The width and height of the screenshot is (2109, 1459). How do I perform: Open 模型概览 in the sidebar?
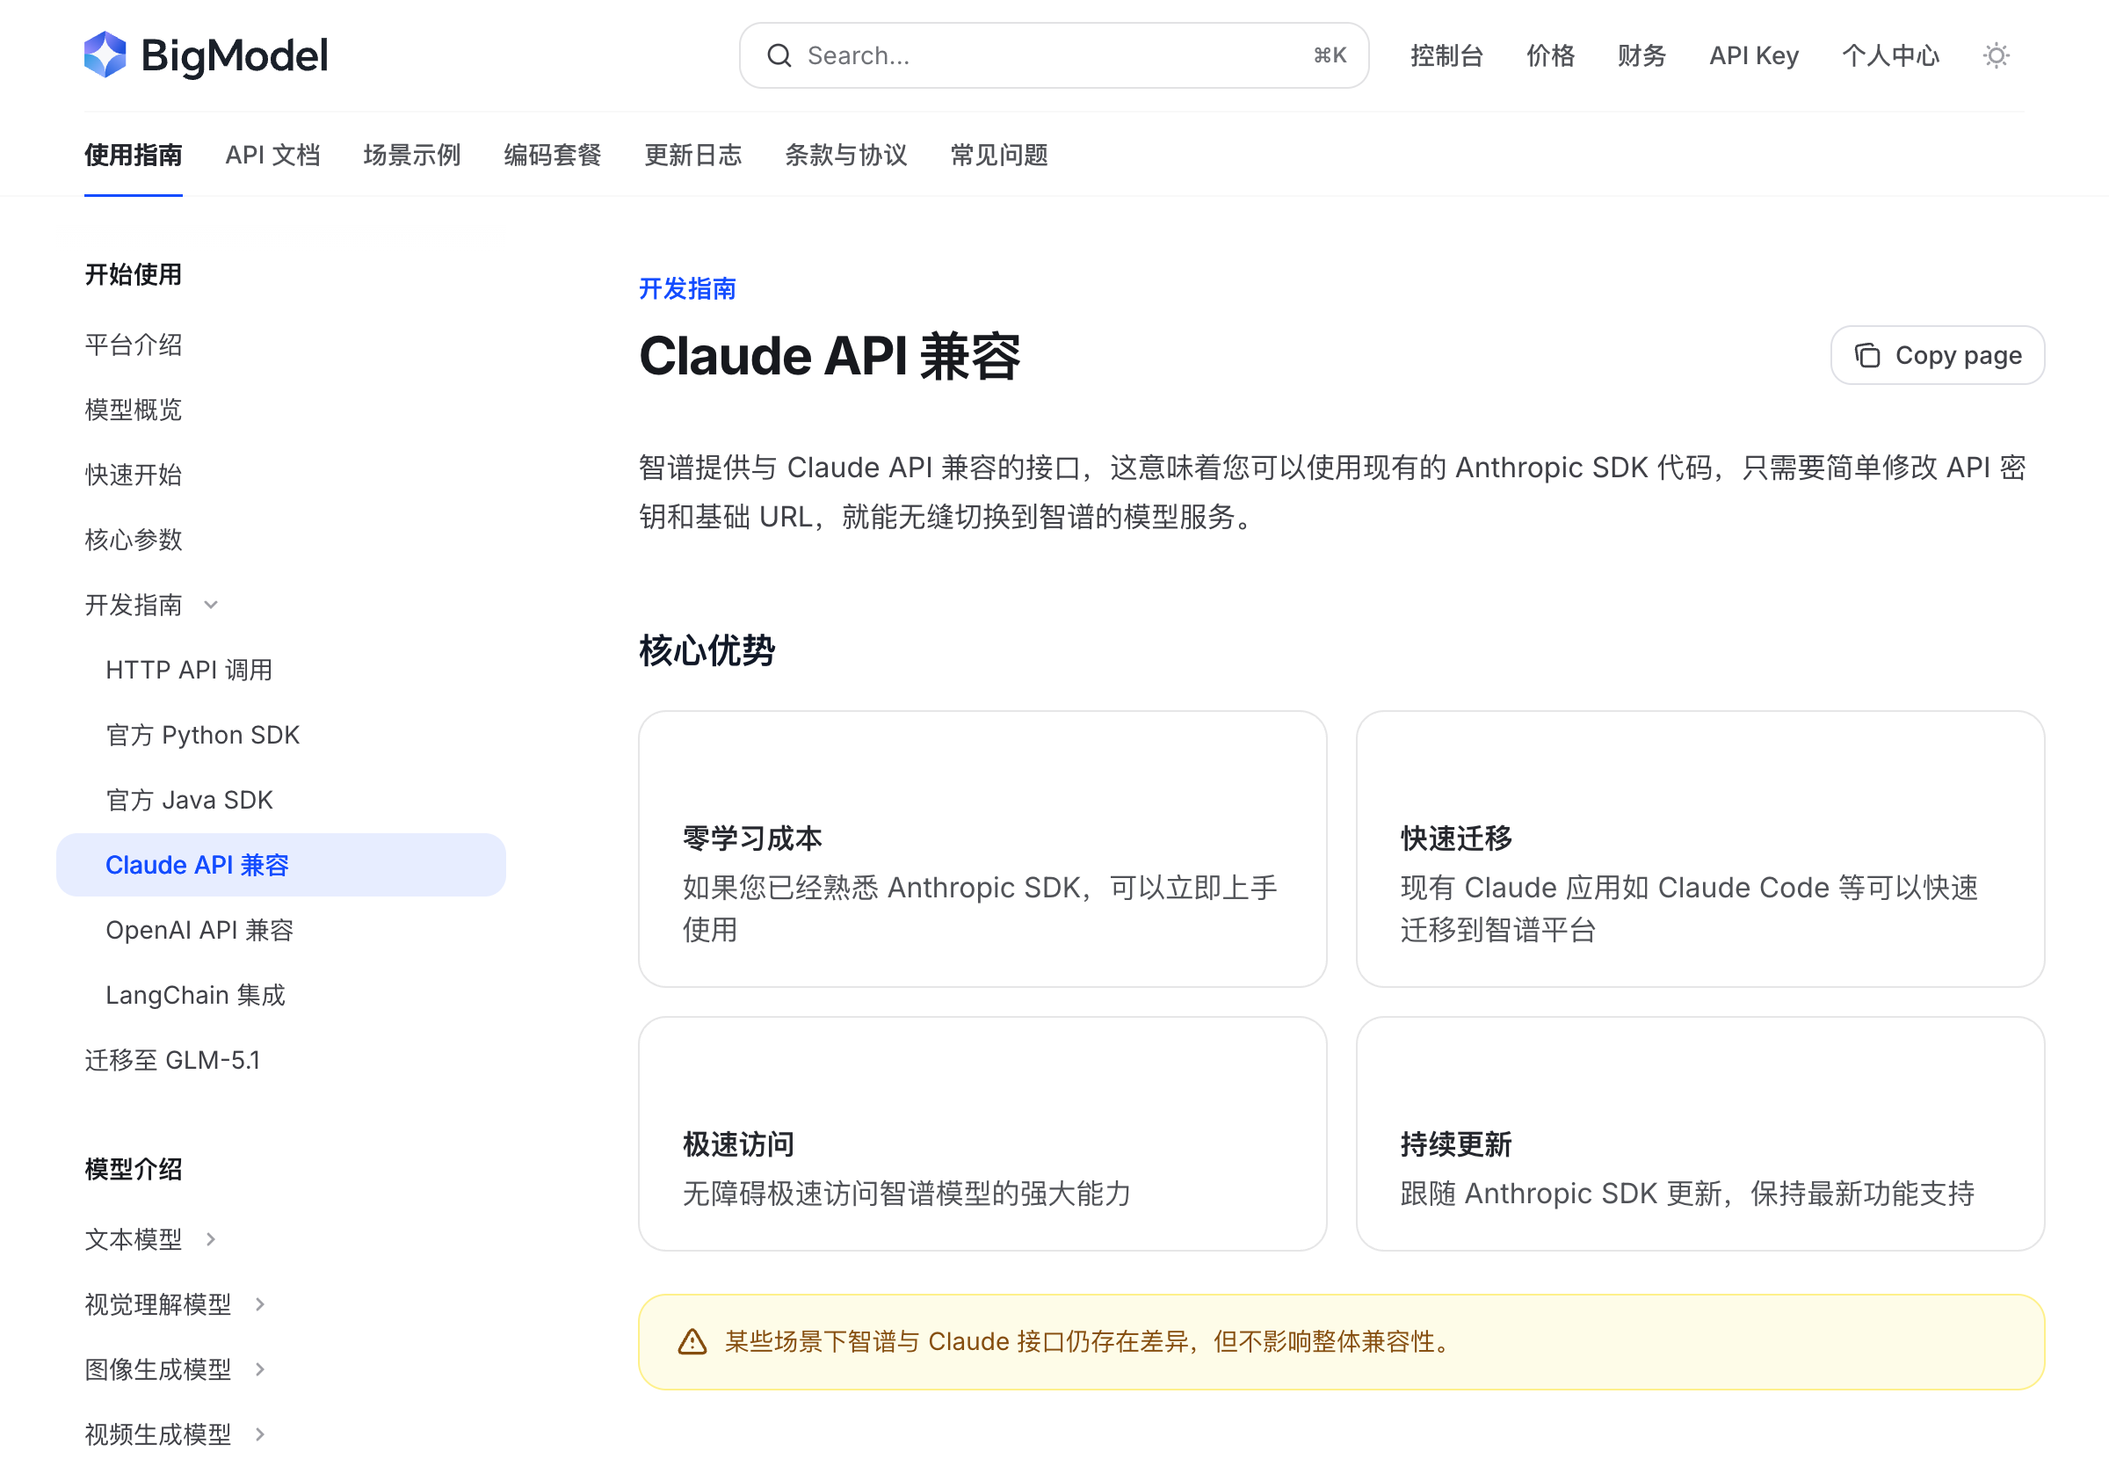pyautogui.click(x=134, y=410)
